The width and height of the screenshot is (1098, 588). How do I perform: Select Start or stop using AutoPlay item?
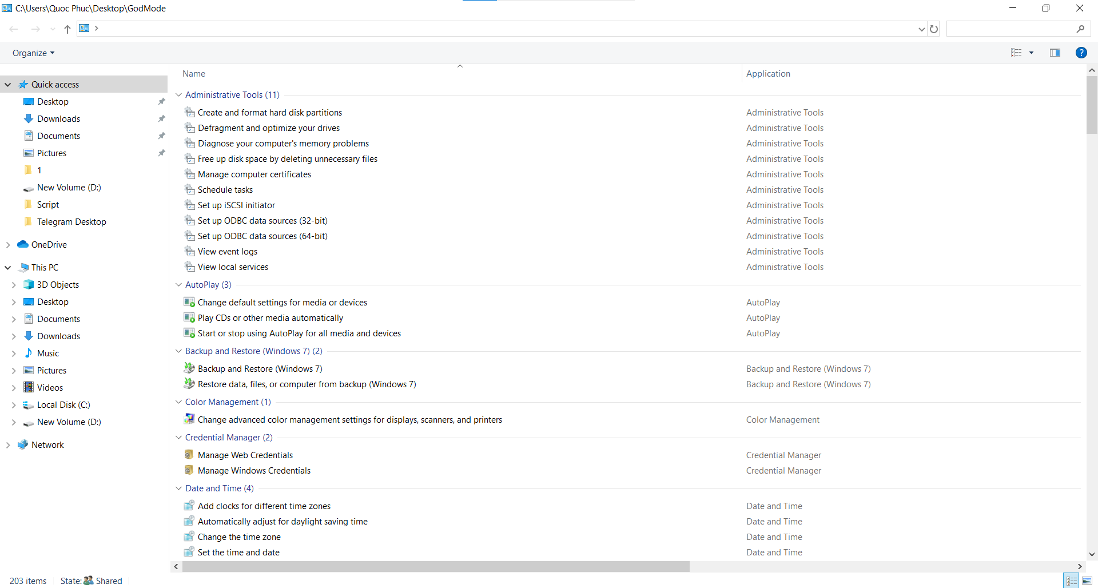(x=299, y=333)
